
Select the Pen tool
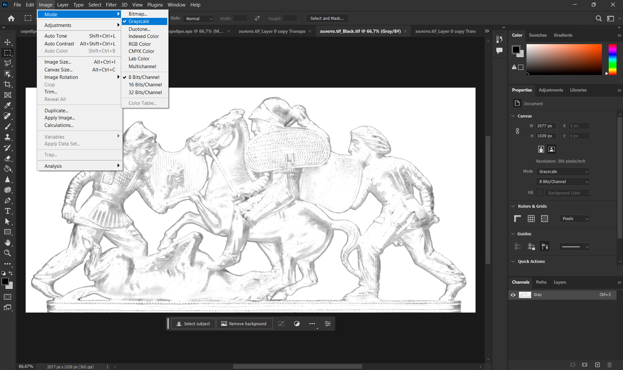[7, 201]
